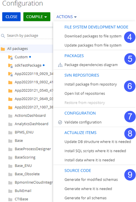Select the sdkTestPackage locked folder icon
The width and height of the screenshot is (136, 202).
(x=10, y=65)
